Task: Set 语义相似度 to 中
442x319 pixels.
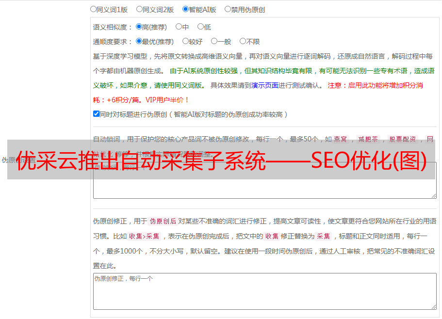Action: pos(179,27)
